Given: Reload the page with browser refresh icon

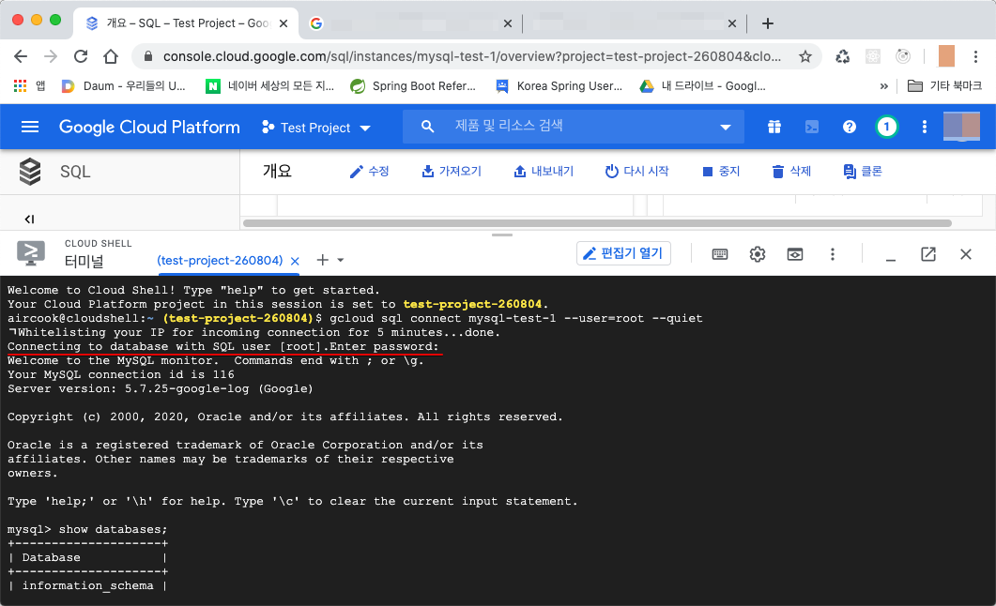Looking at the screenshot, I should tap(81, 56).
